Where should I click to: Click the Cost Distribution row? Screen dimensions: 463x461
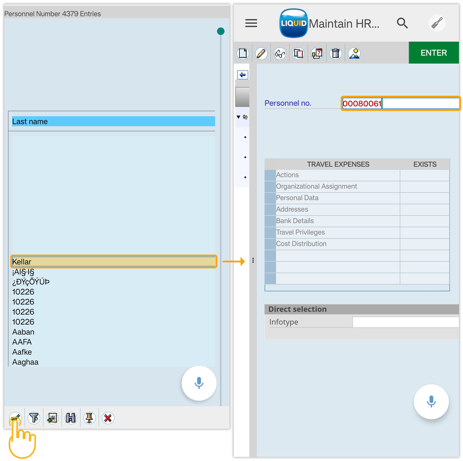point(338,244)
